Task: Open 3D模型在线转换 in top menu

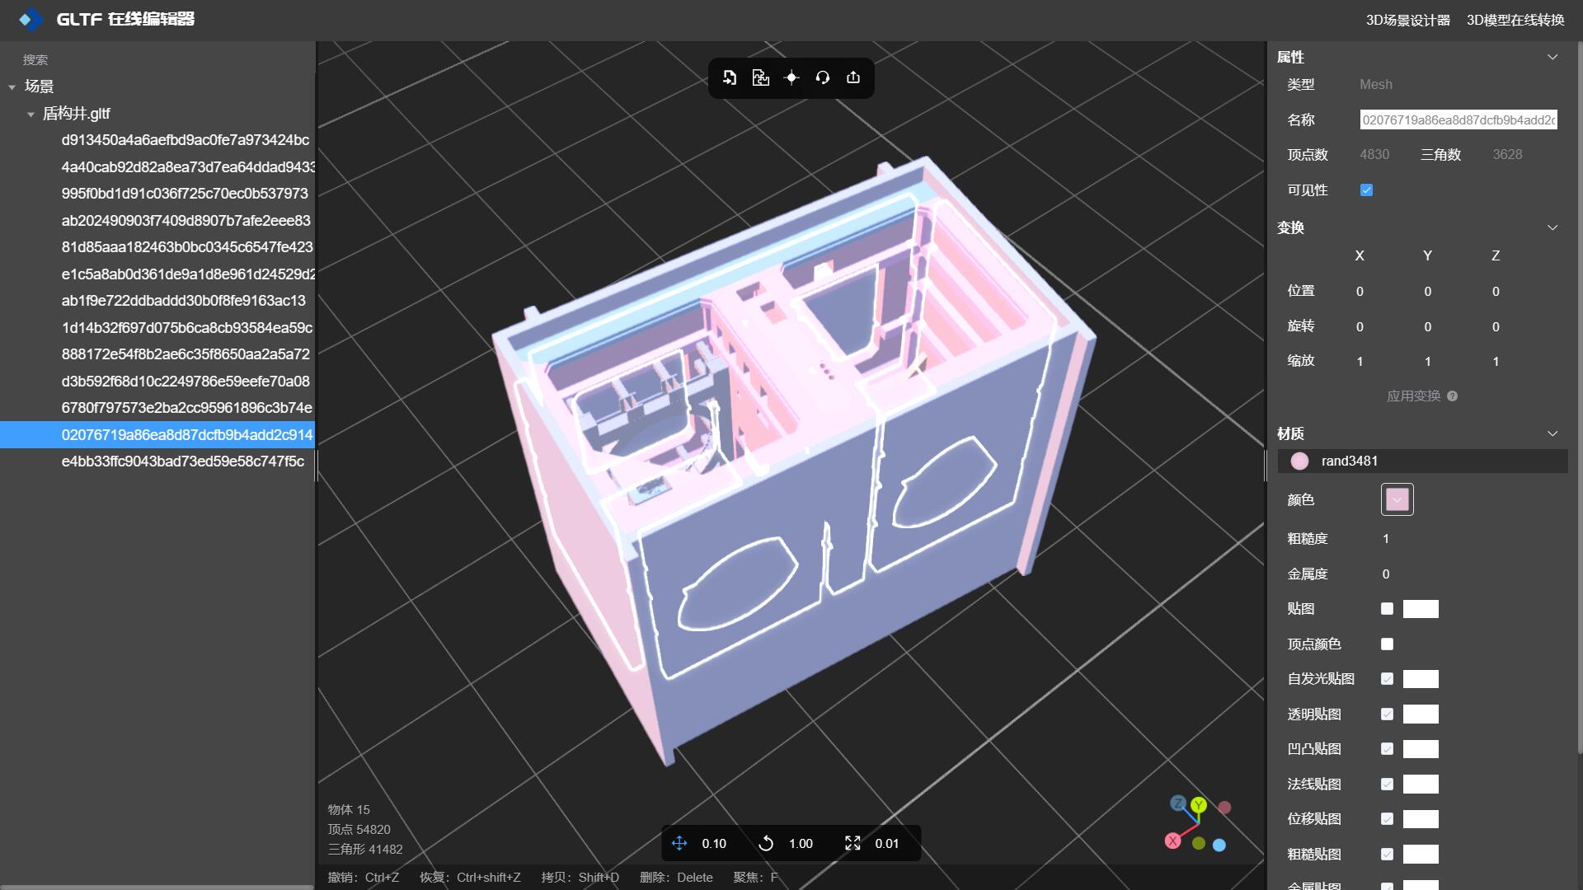Action: [1515, 20]
